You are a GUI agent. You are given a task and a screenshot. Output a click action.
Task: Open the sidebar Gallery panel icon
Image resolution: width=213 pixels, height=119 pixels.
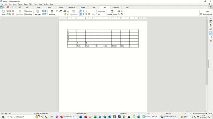(x=211, y=29)
